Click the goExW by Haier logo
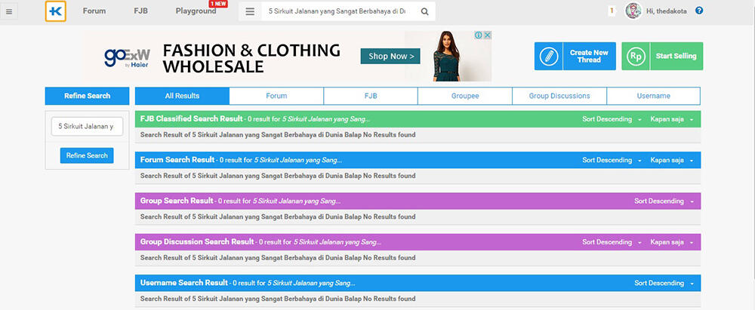Image resolution: width=755 pixels, height=310 pixels. [x=127, y=57]
